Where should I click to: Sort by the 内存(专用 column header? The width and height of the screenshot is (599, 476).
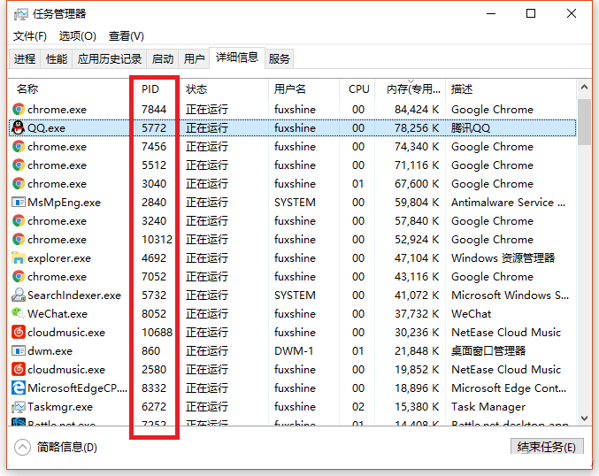pos(413,89)
